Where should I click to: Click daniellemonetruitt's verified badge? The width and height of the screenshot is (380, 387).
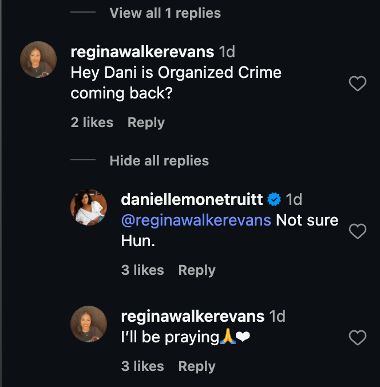pyautogui.click(x=274, y=199)
